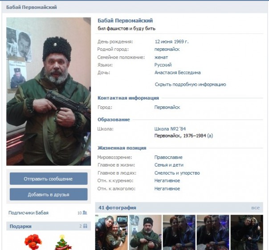This screenshot has width=269, height=250.
Task: Send a message with Отправить сообщение button
Action: coord(49,179)
